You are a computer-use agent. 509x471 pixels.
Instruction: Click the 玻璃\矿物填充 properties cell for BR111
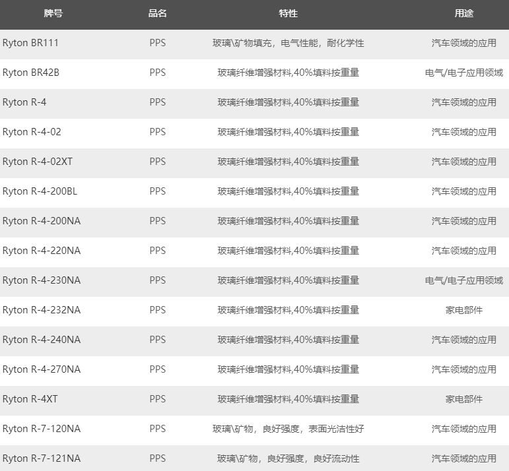click(x=288, y=43)
